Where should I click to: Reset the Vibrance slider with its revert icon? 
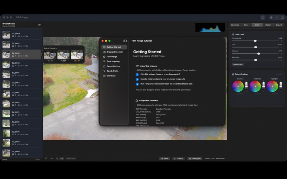281,54
